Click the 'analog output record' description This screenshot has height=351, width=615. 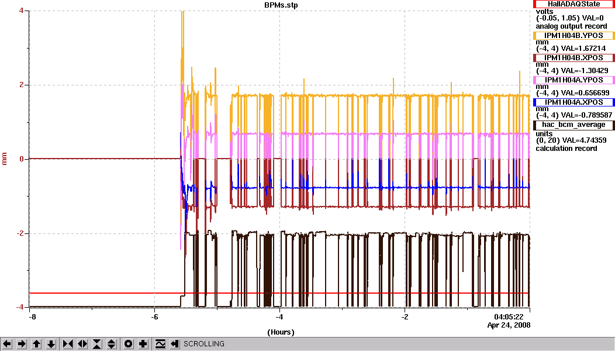coord(572,26)
